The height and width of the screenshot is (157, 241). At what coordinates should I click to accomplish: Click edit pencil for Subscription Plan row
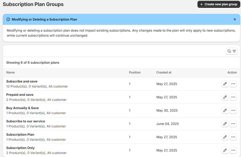[225, 137]
